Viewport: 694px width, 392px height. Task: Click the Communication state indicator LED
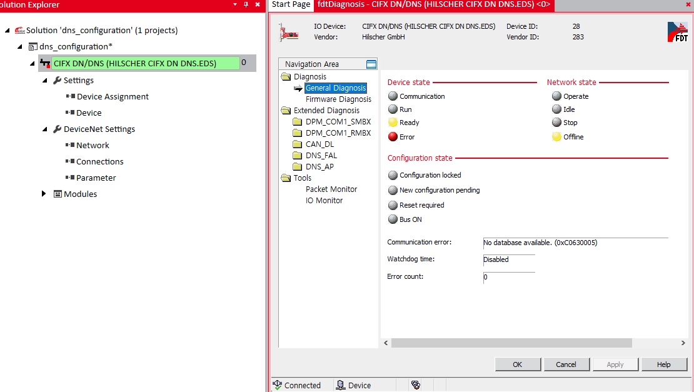(393, 96)
